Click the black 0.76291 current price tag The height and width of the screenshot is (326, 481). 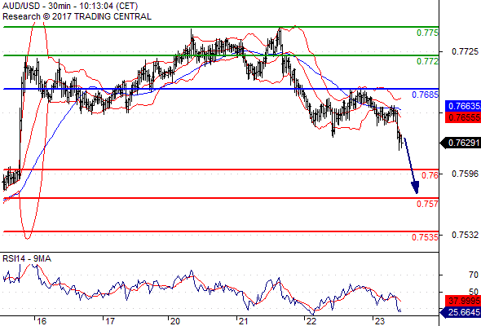[461, 143]
